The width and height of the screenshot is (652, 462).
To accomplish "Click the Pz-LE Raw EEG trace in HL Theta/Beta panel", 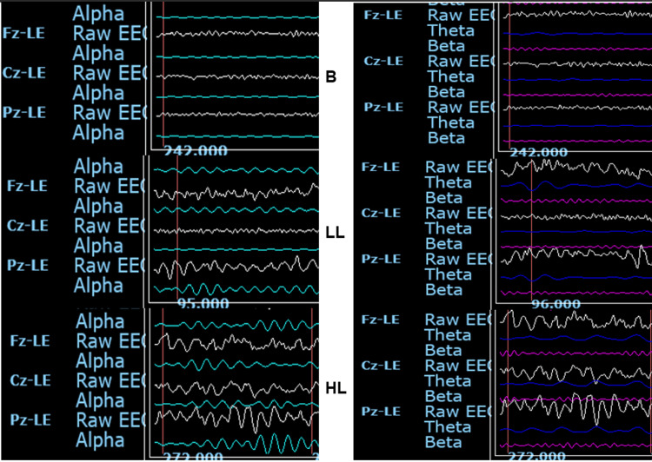I will (575, 409).
